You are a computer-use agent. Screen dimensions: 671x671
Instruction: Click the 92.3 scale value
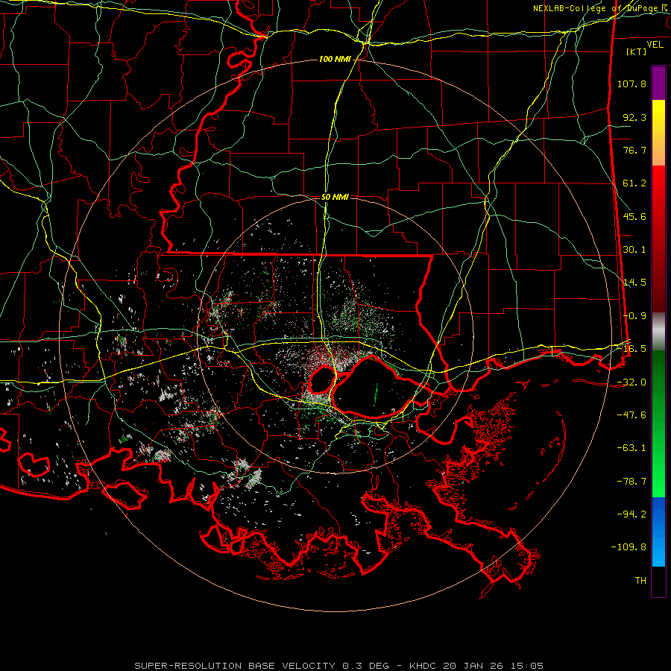634,117
